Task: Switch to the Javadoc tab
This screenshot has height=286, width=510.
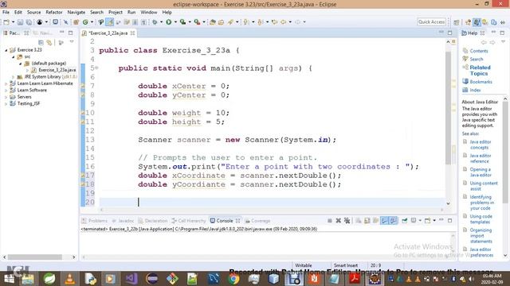Action: [123, 221]
